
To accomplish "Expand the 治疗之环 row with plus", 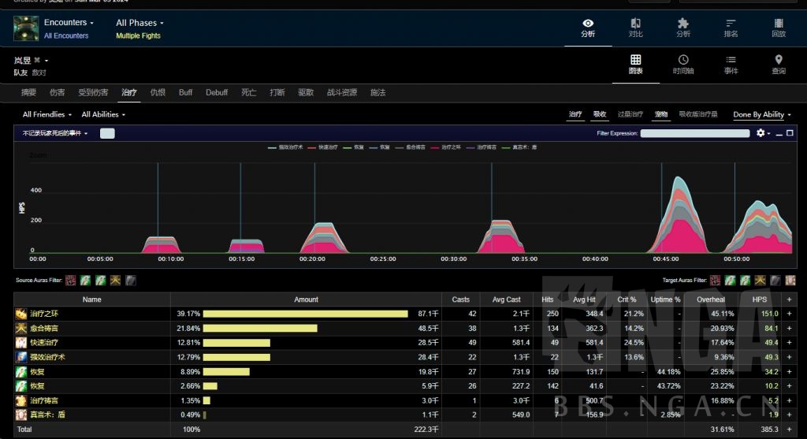I will [x=789, y=314].
